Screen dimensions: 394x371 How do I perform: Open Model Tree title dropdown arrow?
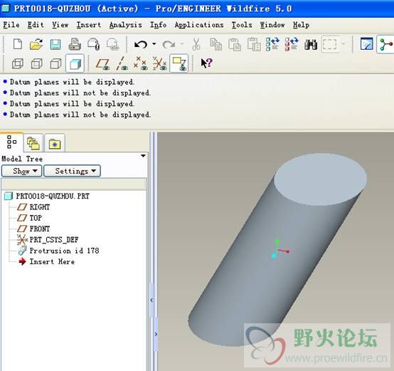click(x=143, y=156)
